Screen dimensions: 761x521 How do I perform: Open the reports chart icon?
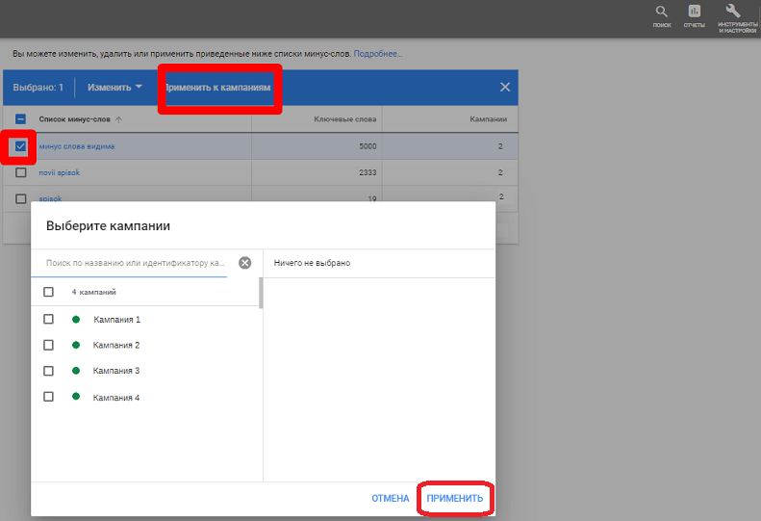[x=694, y=12]
